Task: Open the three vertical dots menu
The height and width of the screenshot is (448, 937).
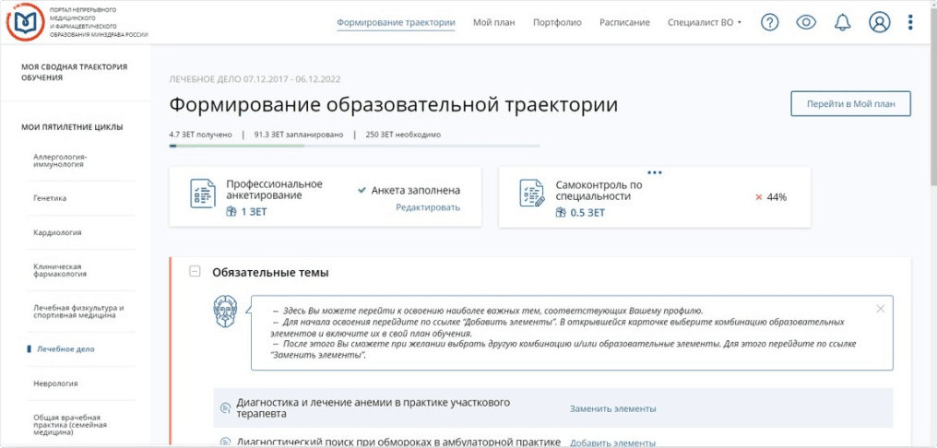Action: (910, 23)
